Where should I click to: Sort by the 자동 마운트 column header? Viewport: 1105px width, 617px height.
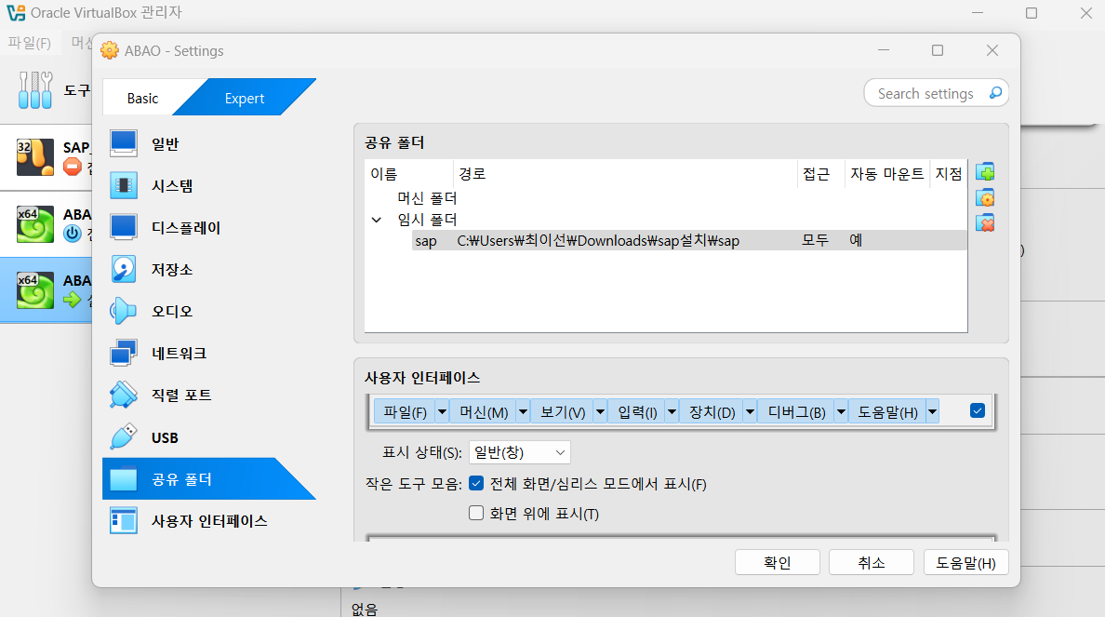pyautogui.click(x=886, y=173)
